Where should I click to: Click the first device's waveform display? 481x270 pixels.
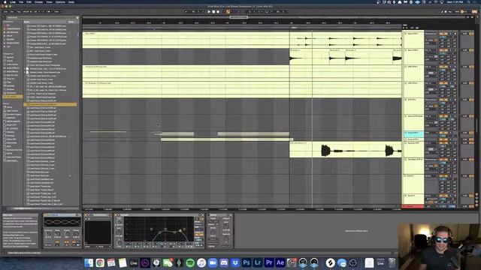pos(62,222)
